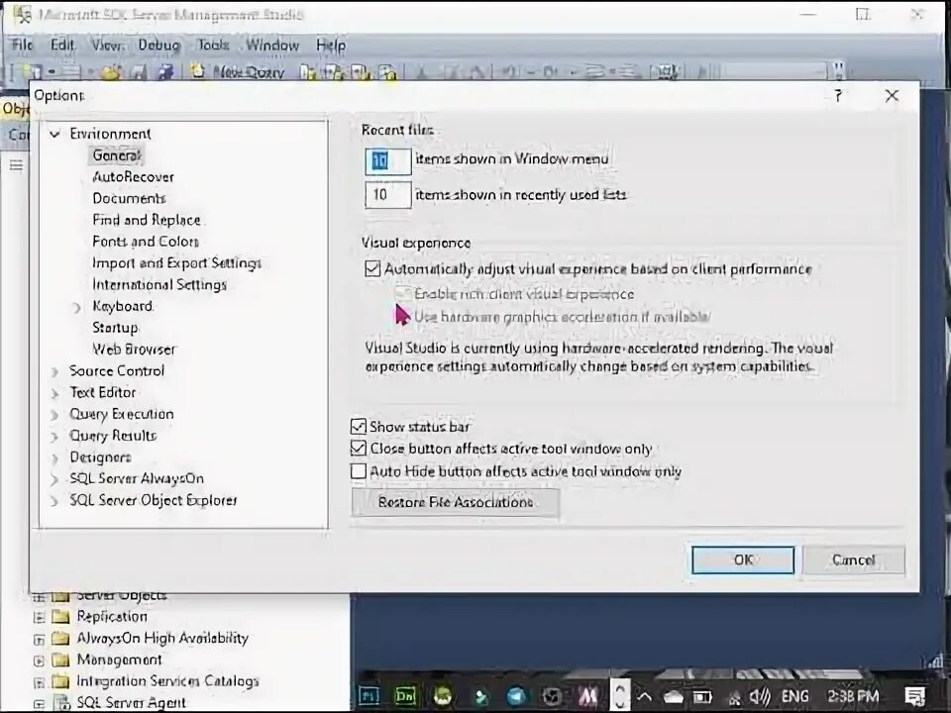Open the Premiere Pro taskbar icon

pos(369,696)
